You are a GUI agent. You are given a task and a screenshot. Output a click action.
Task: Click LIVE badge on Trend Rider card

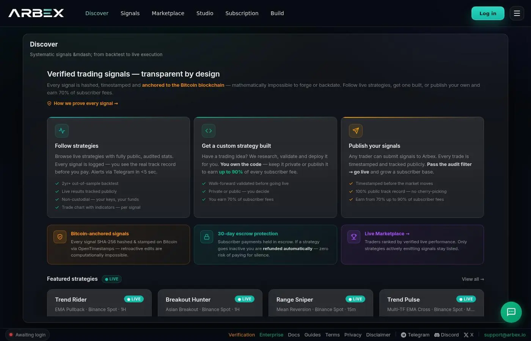[134, 299]
